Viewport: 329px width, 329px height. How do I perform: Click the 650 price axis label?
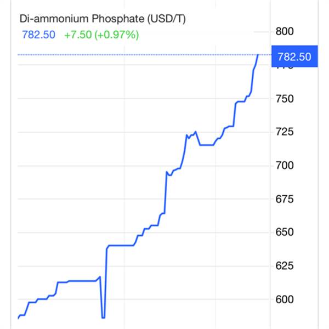click(x=285, y=232)
